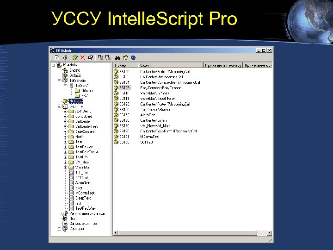333x250 pixels.
Task: Click the horizontal scrollbar thumb
Action: 187,233
